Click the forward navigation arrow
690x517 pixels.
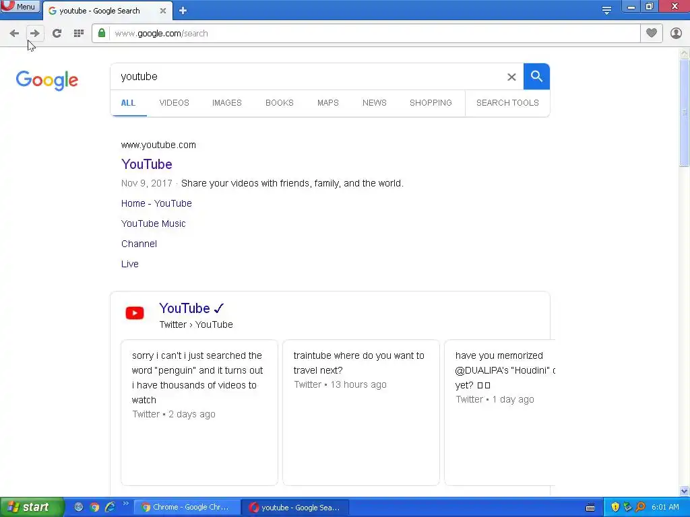(35, 34)
